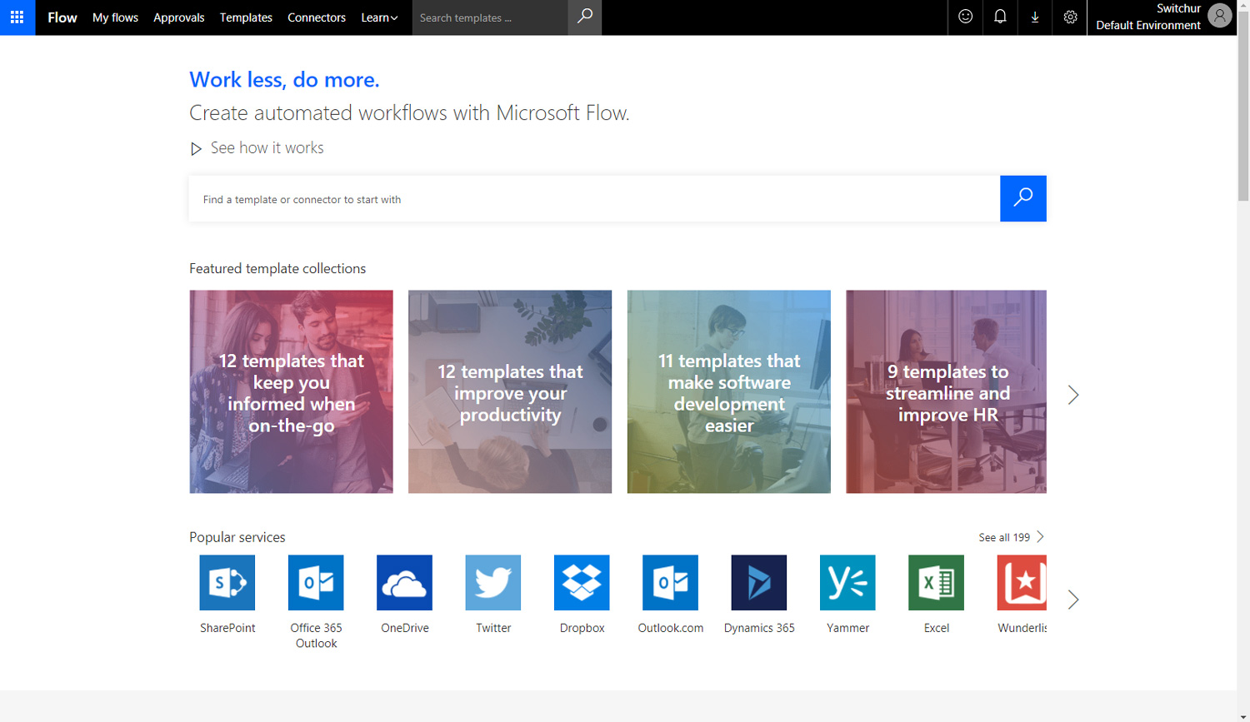
Task: Show more featured template collections
Action: pos(1072,395)
